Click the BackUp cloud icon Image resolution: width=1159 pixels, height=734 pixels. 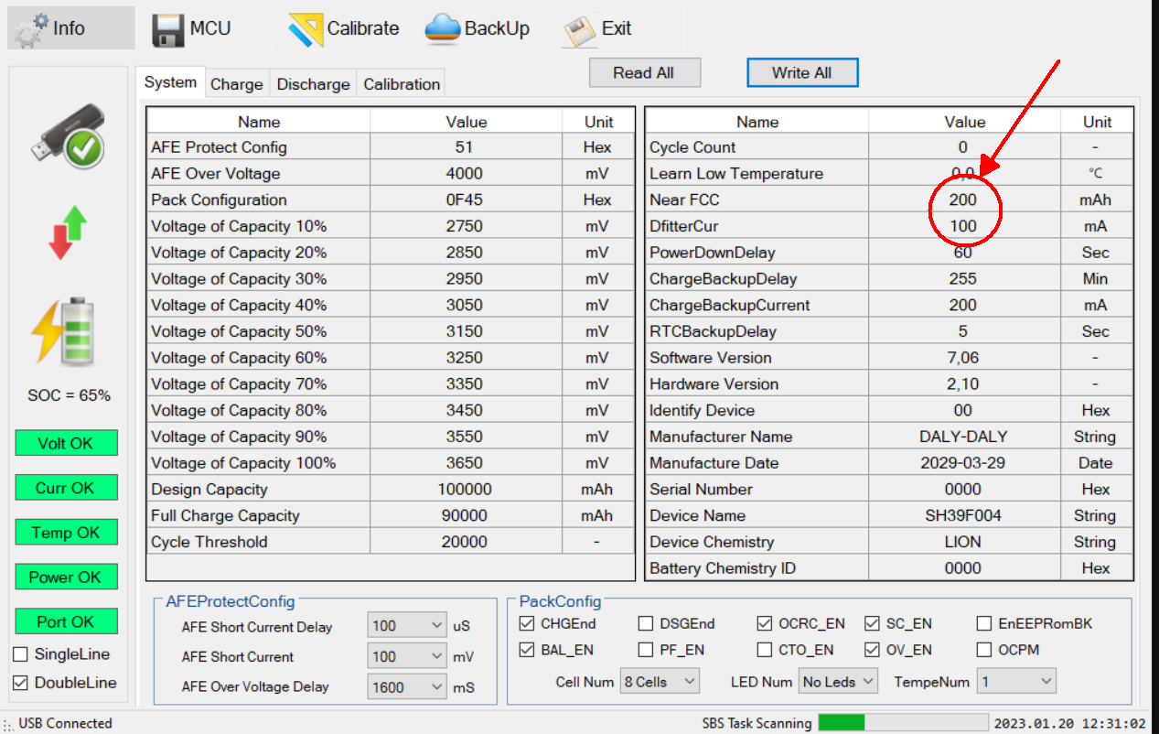coord(442,28)
